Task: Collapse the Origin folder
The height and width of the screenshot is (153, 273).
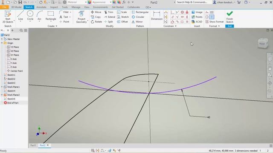Action: (2, 43)
